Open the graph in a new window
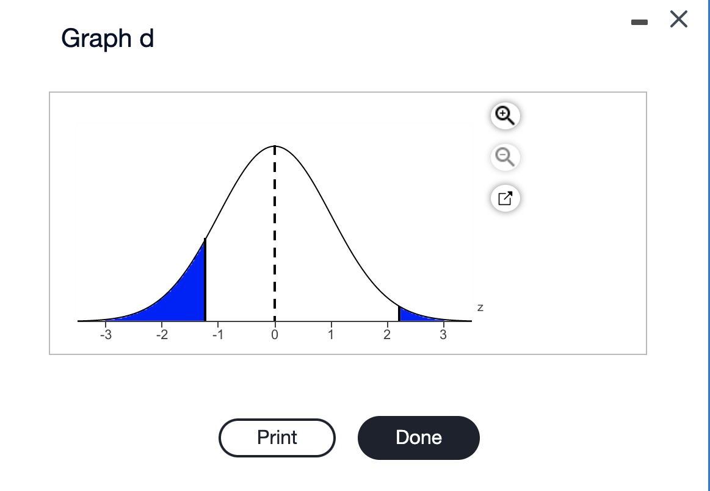The image size is (710, 491). point(504,198)
